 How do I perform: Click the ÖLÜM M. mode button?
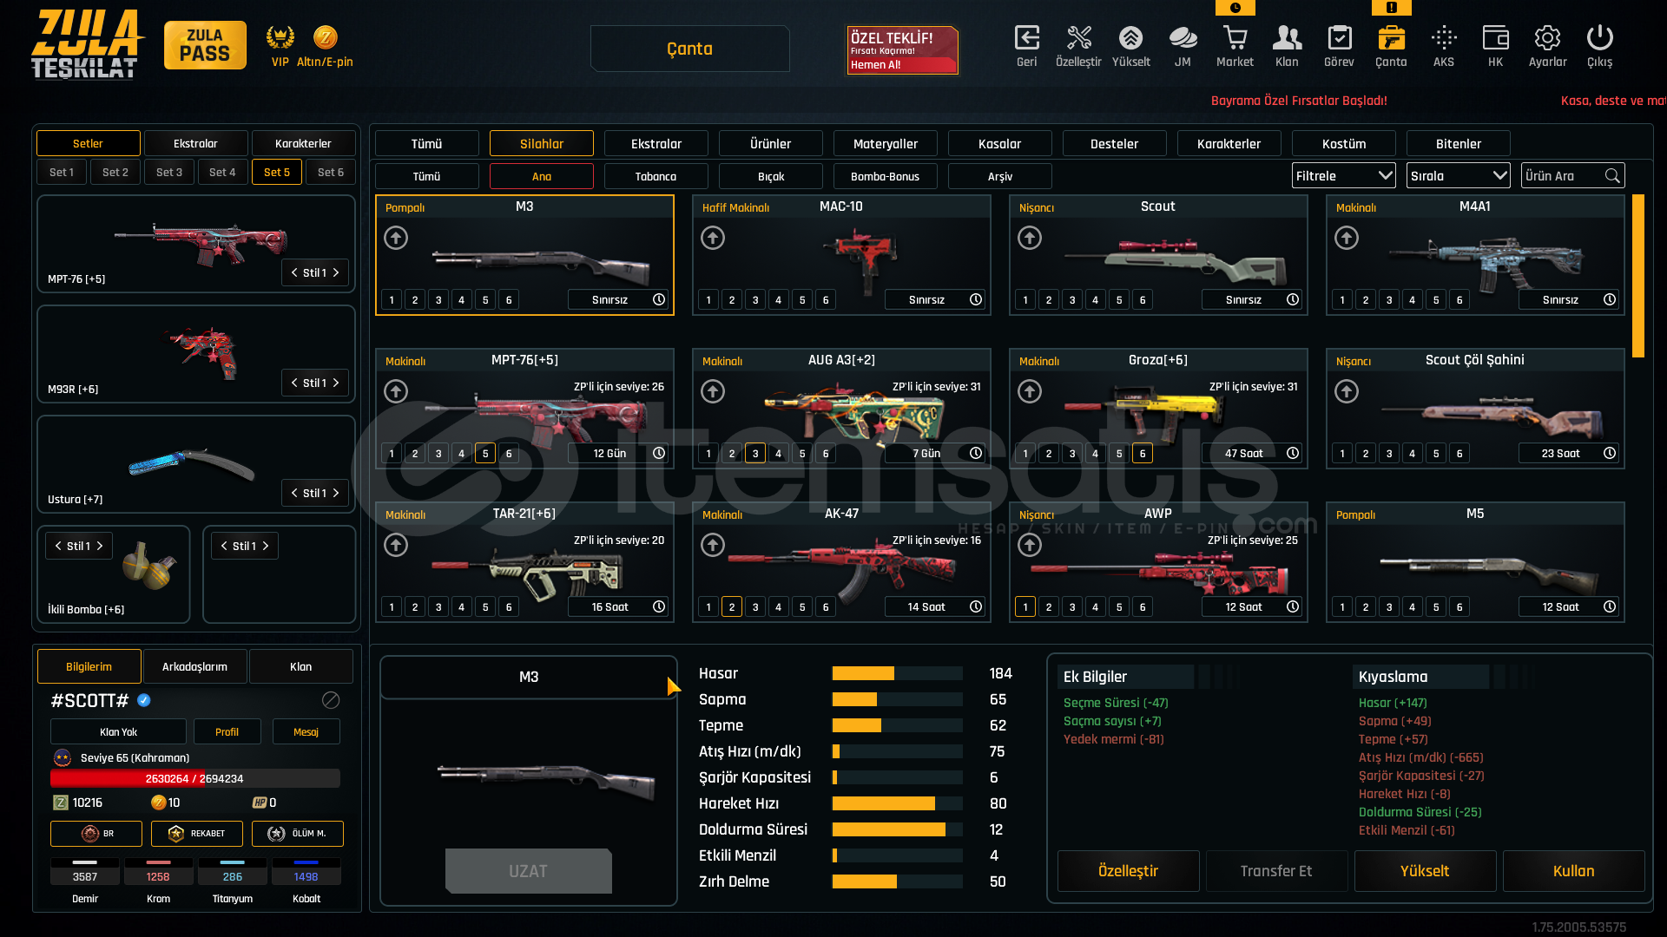coord(298,834)
